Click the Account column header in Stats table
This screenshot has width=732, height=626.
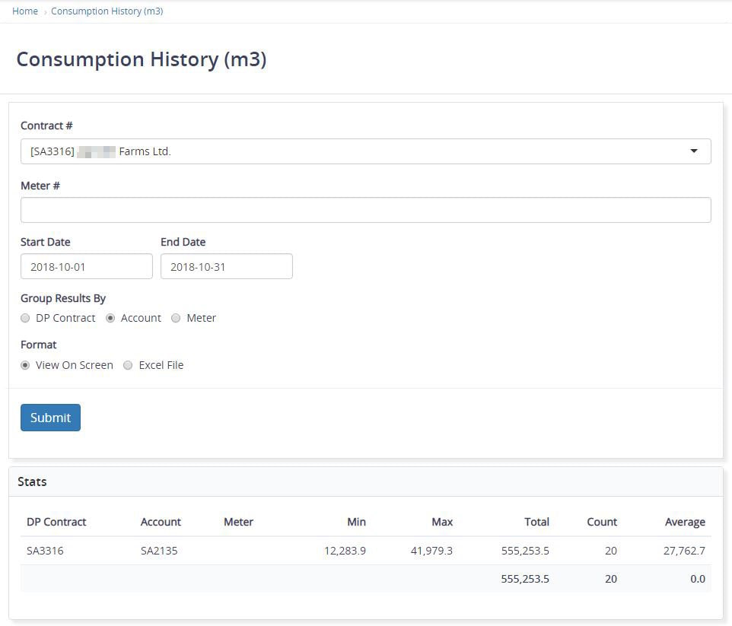pyautogui.click(x=161, y=522)
